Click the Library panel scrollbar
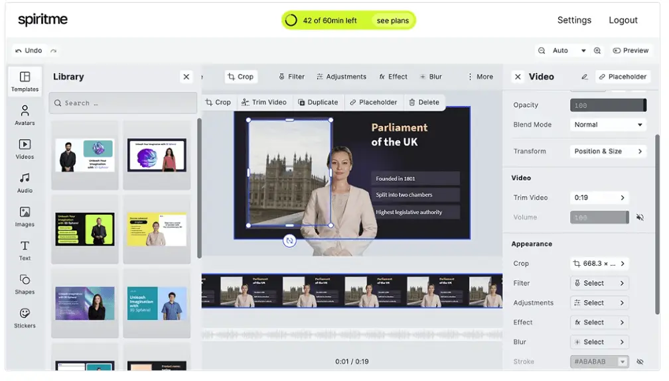The width and height of the screenshot is (669, 381). coord(199,188)
